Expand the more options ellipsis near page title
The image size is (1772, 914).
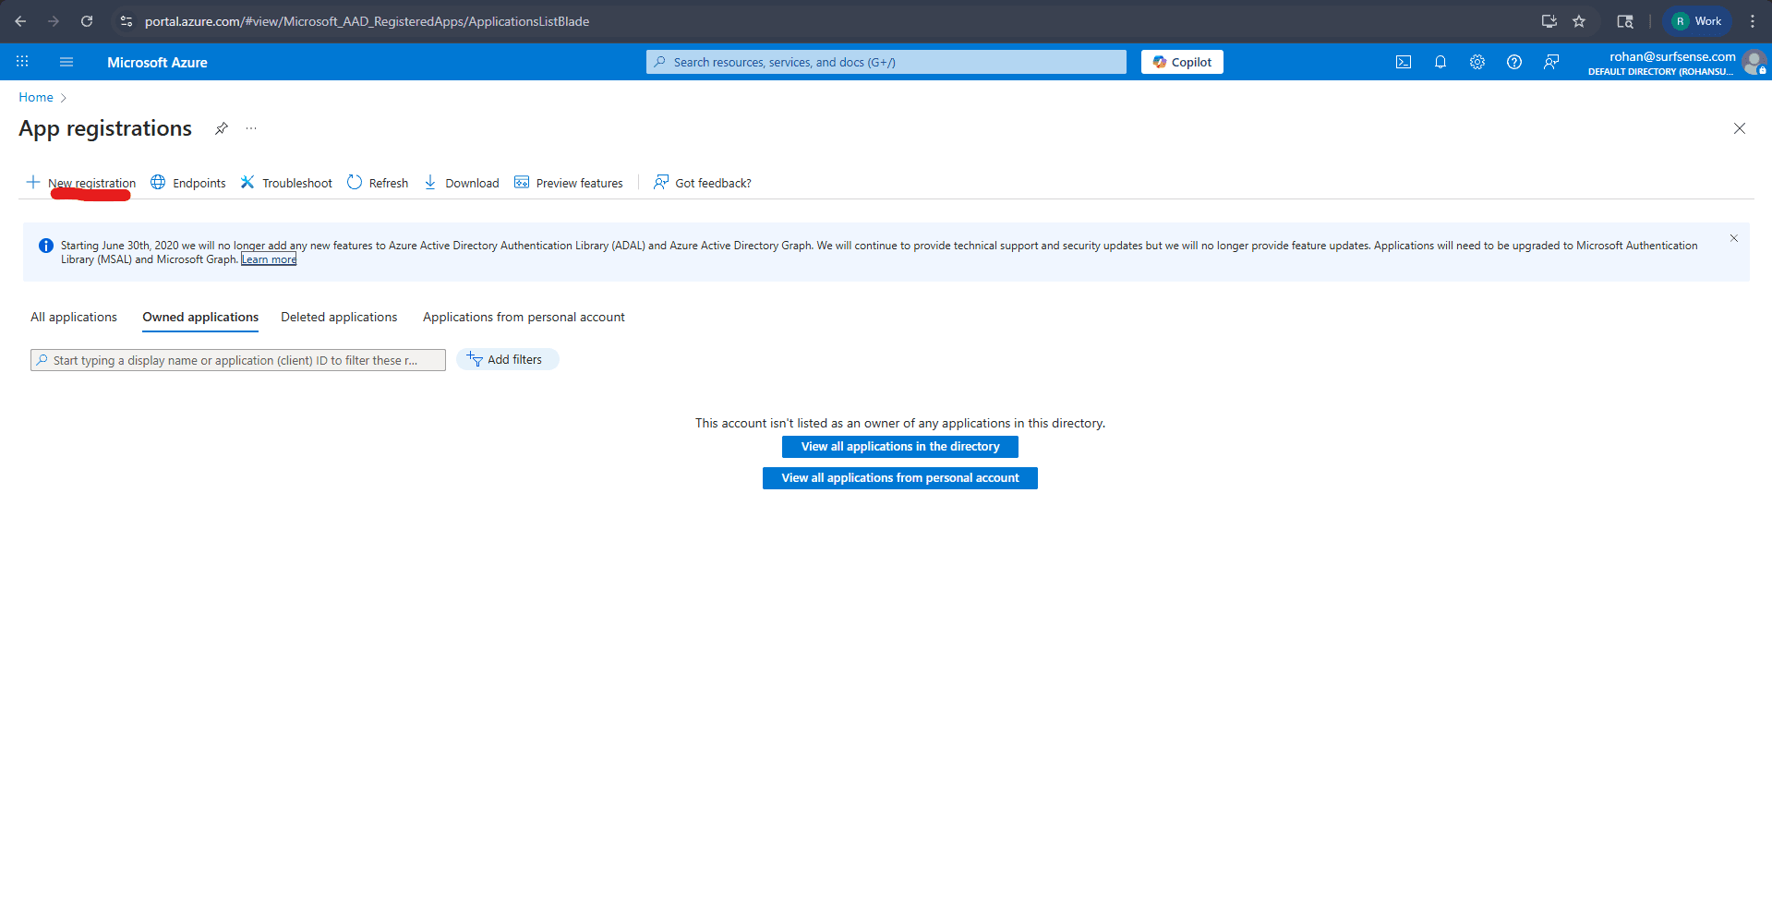click(250, 129)
